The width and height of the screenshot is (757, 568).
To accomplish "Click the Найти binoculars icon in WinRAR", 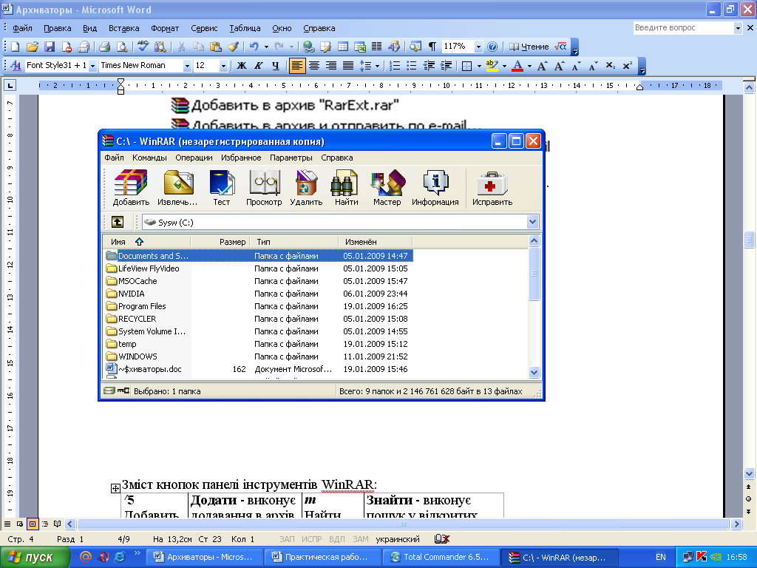I will [x=346, y=189].
